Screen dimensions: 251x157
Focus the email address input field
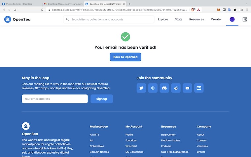coord(55,99)
